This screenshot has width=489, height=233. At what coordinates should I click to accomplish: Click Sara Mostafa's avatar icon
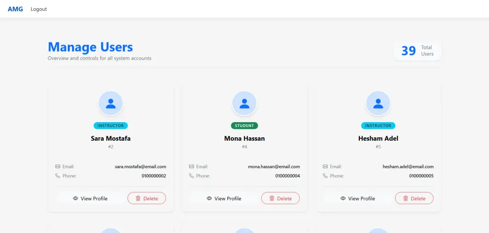click(x=111, y=104)
